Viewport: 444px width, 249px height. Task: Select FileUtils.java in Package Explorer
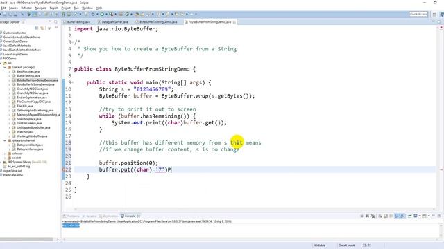[x=25, y=106]
